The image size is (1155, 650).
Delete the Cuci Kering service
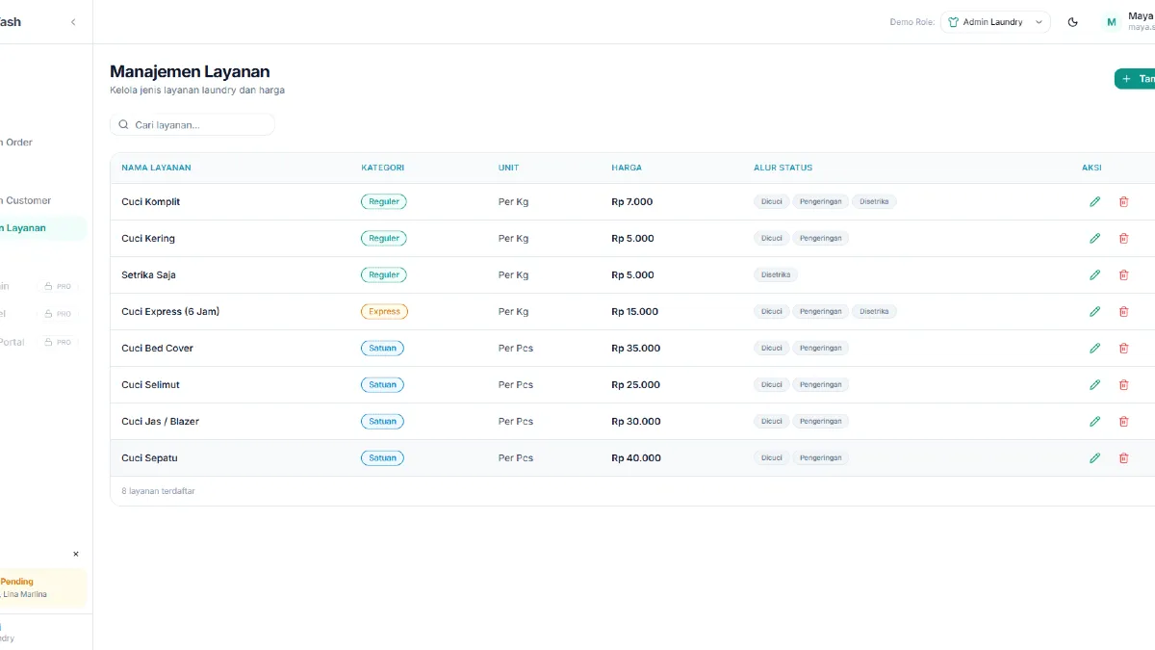1123,238
